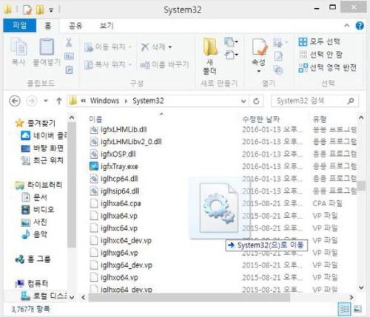Viewport: 370px width, 317px height.
Task: Select file iglhxc64_dev.vp
Action: click(x=121, y=240)
